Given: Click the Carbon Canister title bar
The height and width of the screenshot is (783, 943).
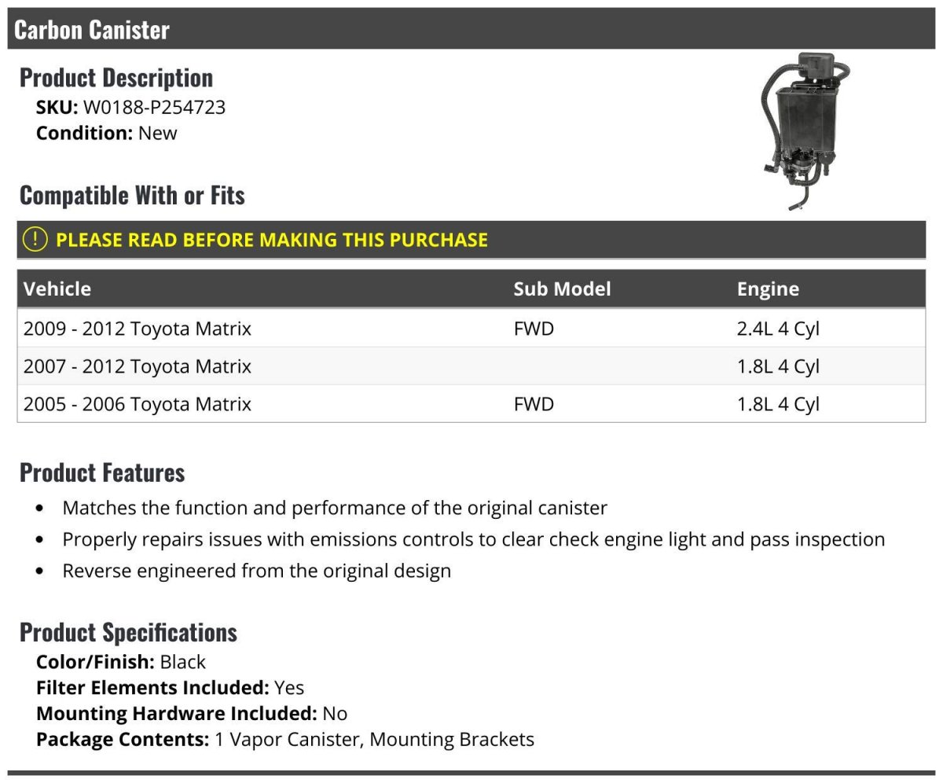Looking at the screenshot, I should [92, 29].
